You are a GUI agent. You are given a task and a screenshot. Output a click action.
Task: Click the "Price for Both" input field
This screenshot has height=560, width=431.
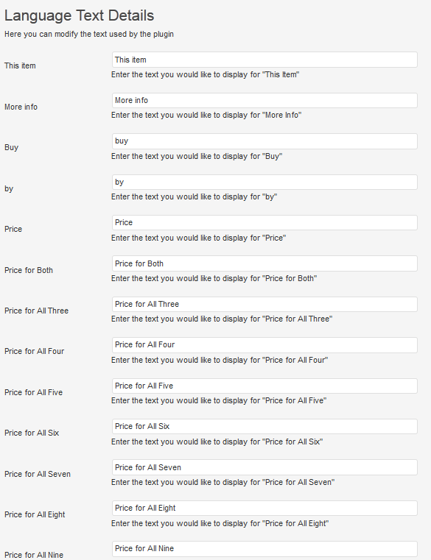(264, 263)
